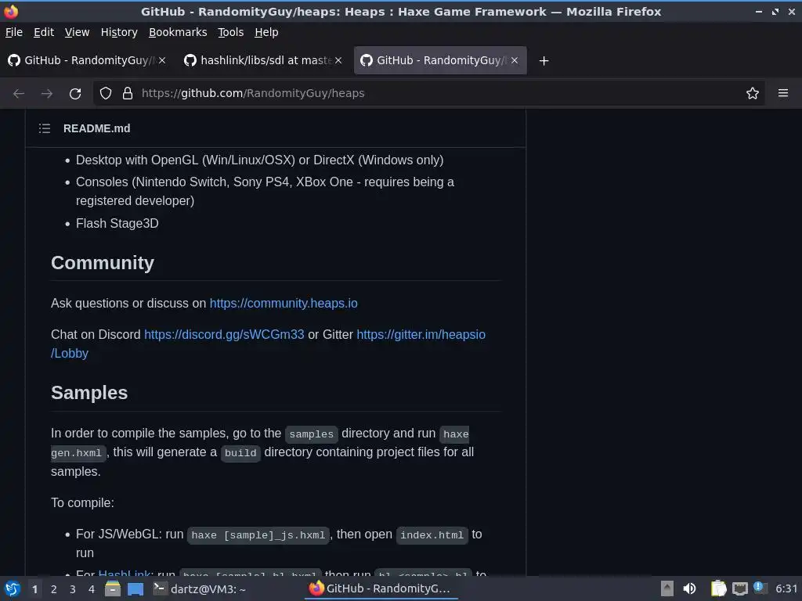Open Gitter heapsio Lobby link

point(421,334)
